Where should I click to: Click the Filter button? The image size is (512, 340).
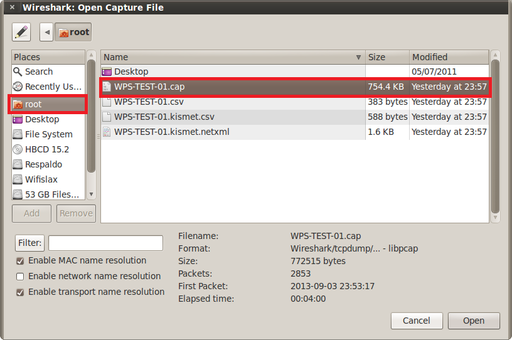point(29,243)
